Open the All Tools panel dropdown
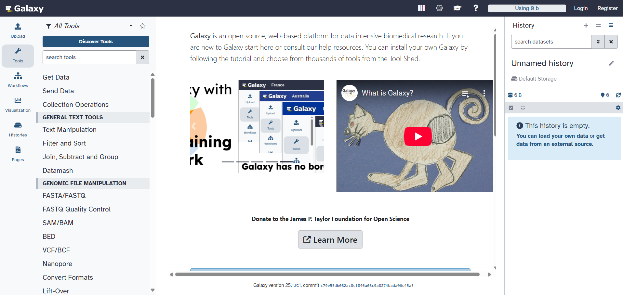The height and width of the screenshot is (295, 623). 131,26
